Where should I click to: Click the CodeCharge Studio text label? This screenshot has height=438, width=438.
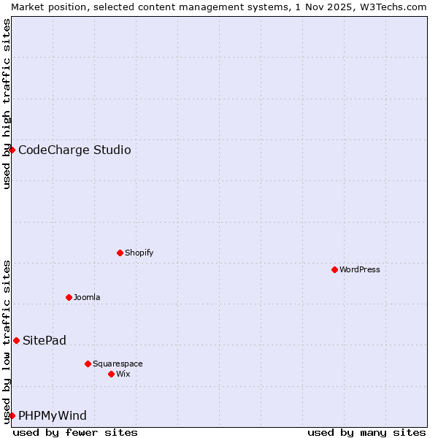74,150
